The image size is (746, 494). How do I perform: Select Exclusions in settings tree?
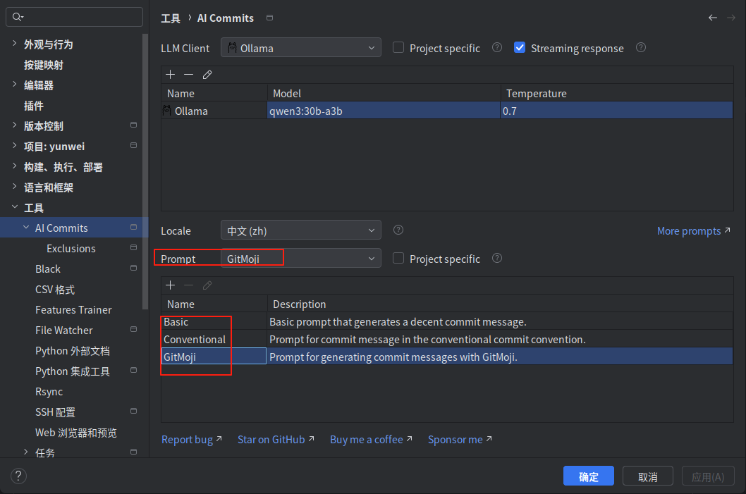click(x=71, y=249)
